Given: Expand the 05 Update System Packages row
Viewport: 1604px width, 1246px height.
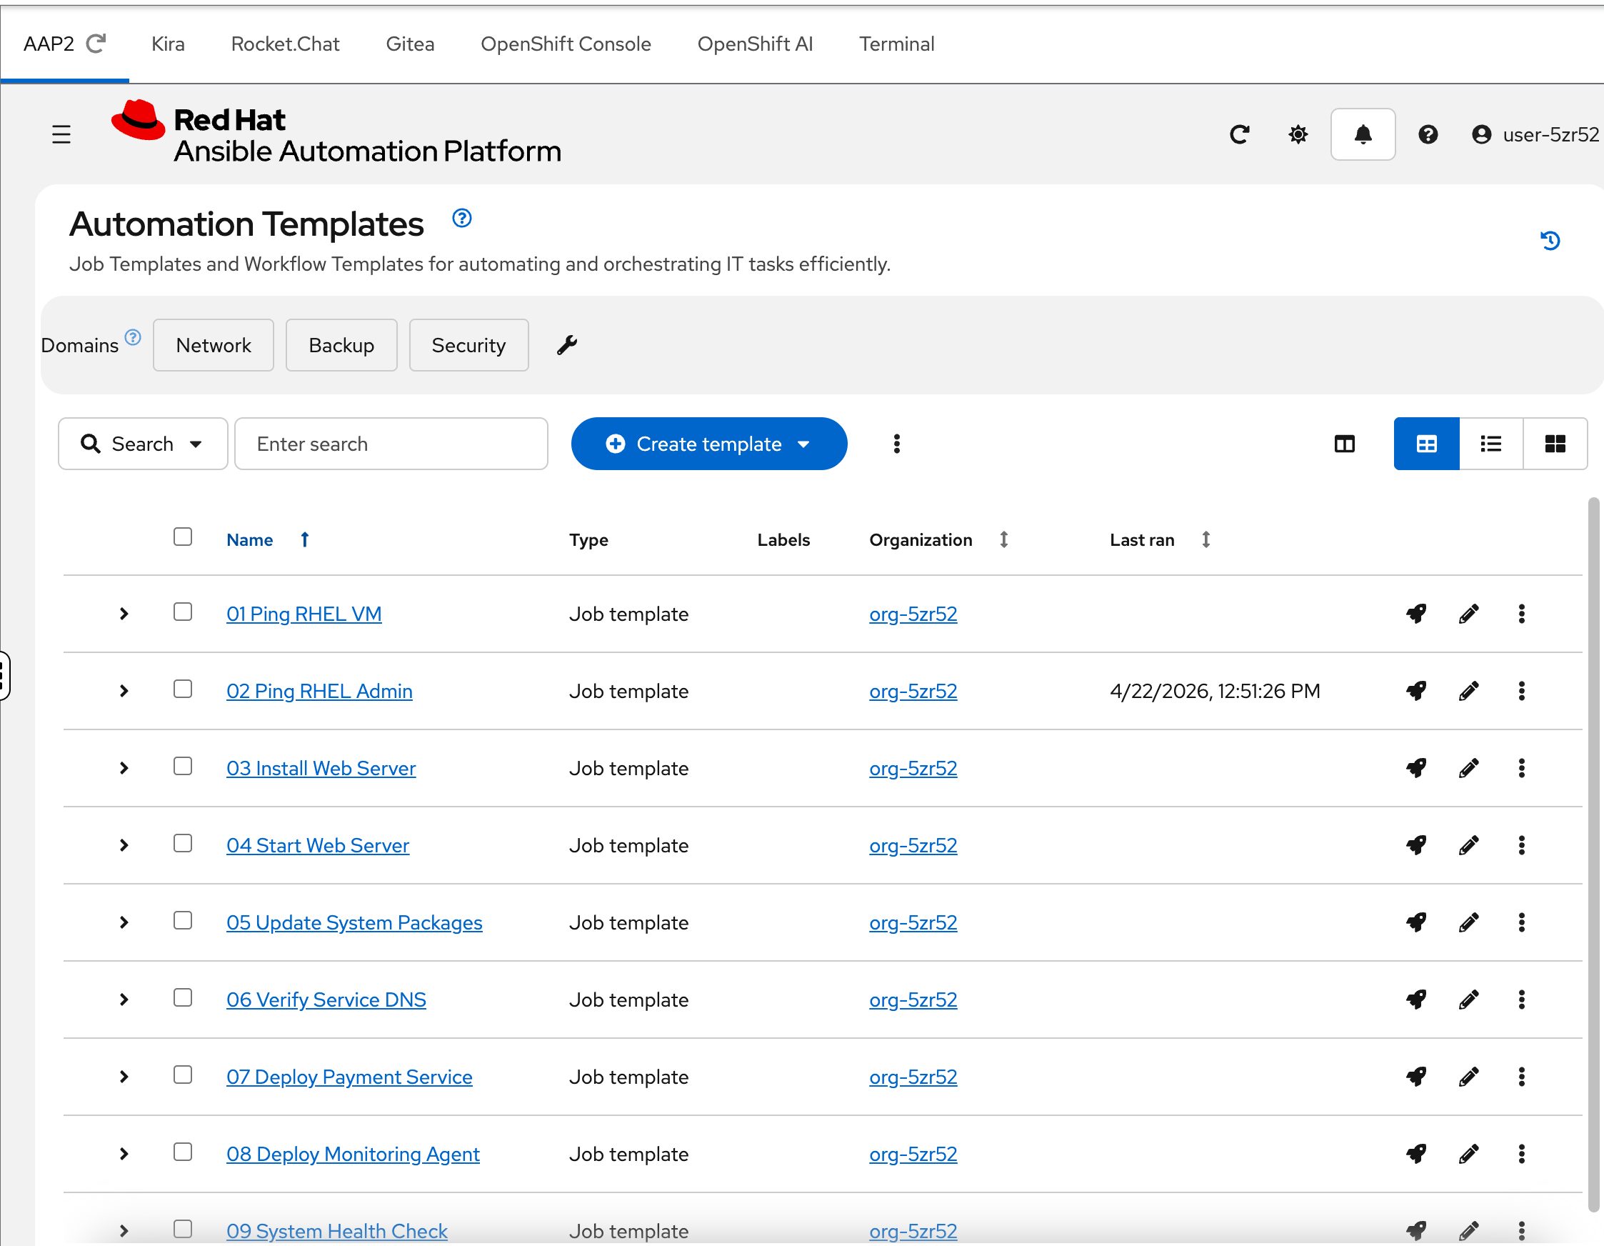Looking at the screenshot, I should click(124, 922).
